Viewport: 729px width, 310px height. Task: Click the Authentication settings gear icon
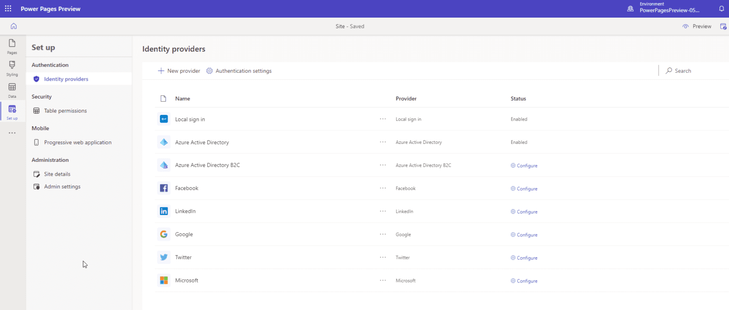209,70
